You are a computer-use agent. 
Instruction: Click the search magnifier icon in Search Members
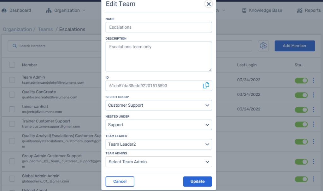[x=15, y=46]
